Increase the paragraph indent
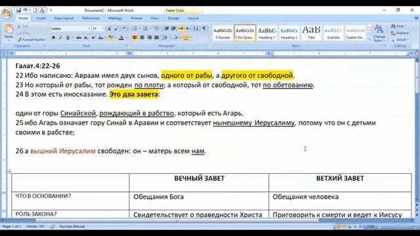 pos(173,29)
